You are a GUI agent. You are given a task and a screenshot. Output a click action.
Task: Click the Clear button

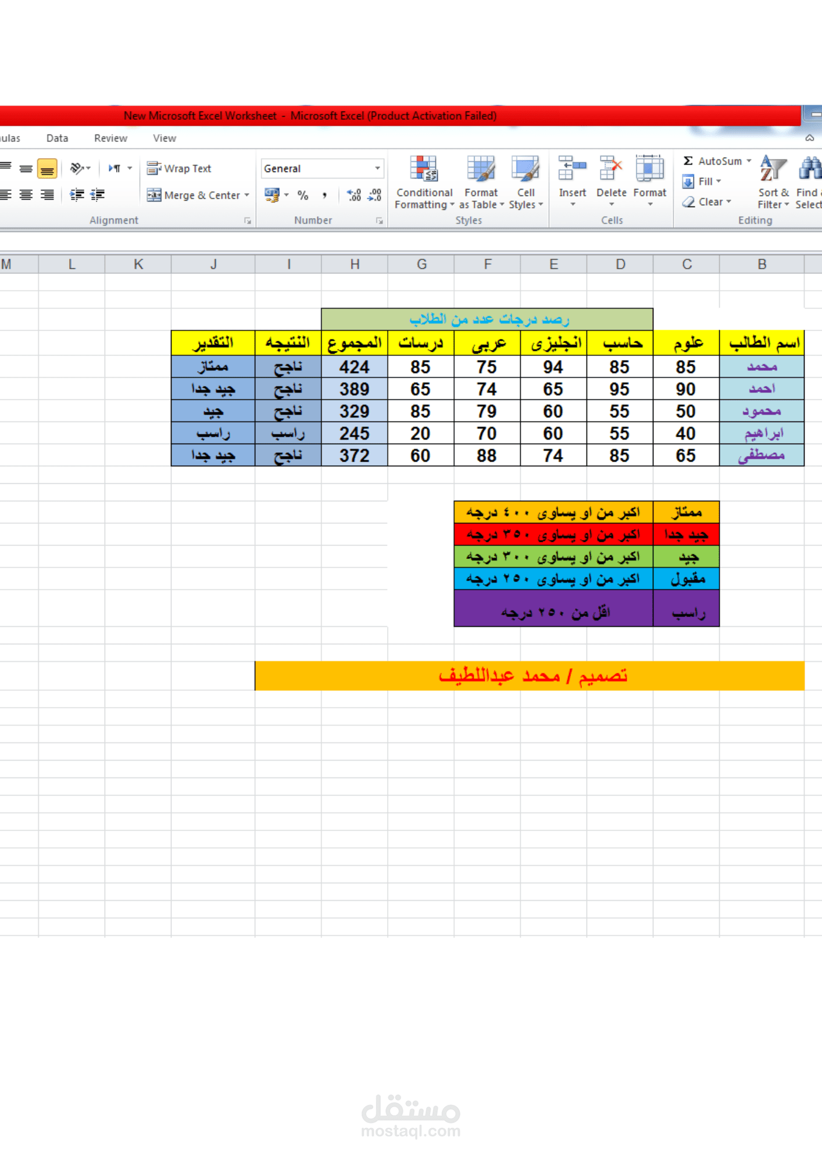(706, 202)
